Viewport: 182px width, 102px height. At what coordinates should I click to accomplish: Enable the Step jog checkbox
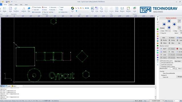pos(174,31)
